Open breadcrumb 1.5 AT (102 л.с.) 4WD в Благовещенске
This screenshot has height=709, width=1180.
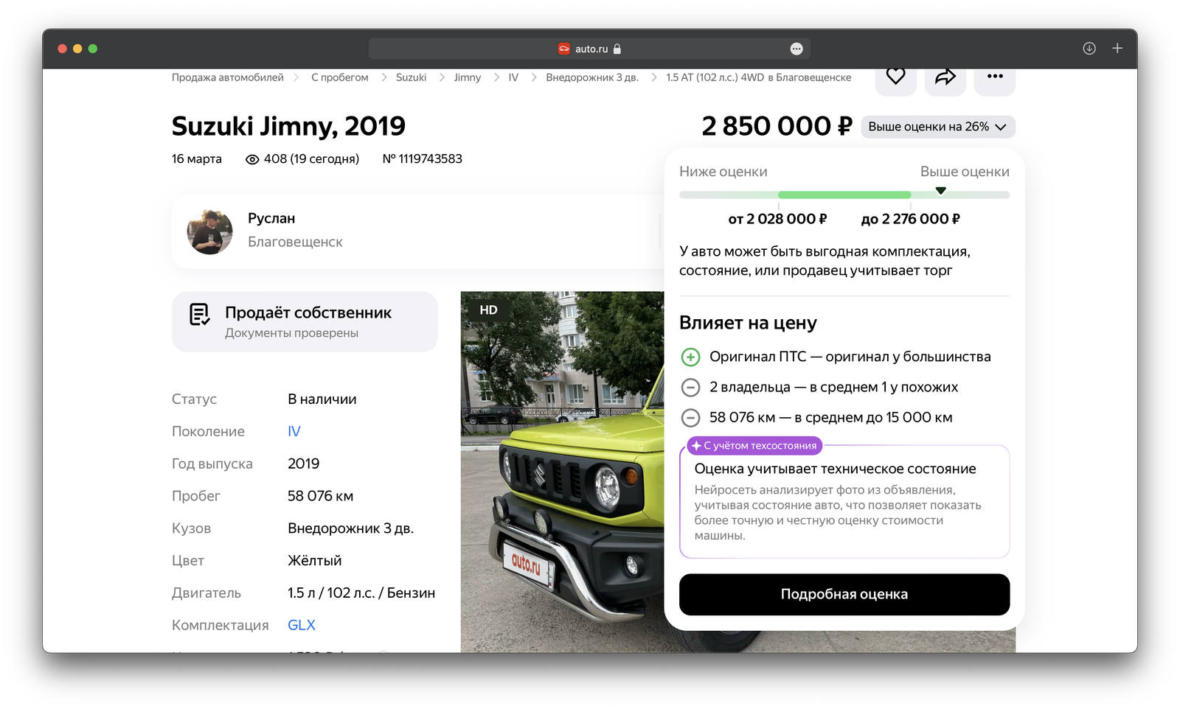click(758, 77)
